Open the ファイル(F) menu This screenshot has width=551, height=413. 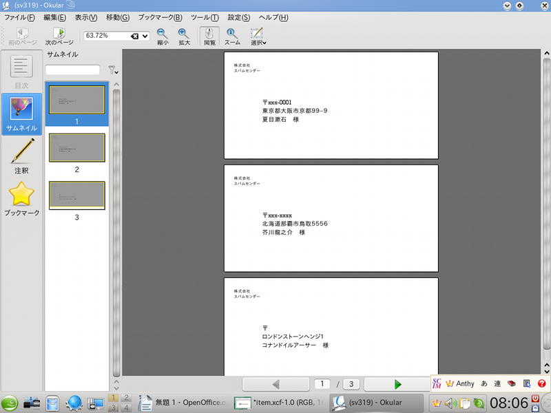19,17
